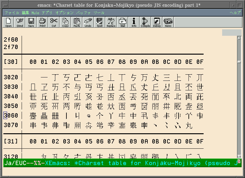Image resolution: width=245 pixels, height=178 pixels.
Task: Click the 丁 character in row 3020
Action: [55, 77]
